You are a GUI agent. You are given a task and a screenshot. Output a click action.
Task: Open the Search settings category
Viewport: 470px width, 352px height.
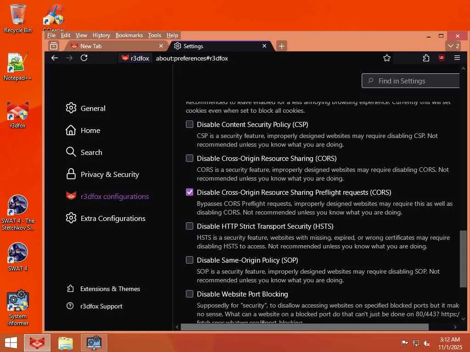(84, 152)
